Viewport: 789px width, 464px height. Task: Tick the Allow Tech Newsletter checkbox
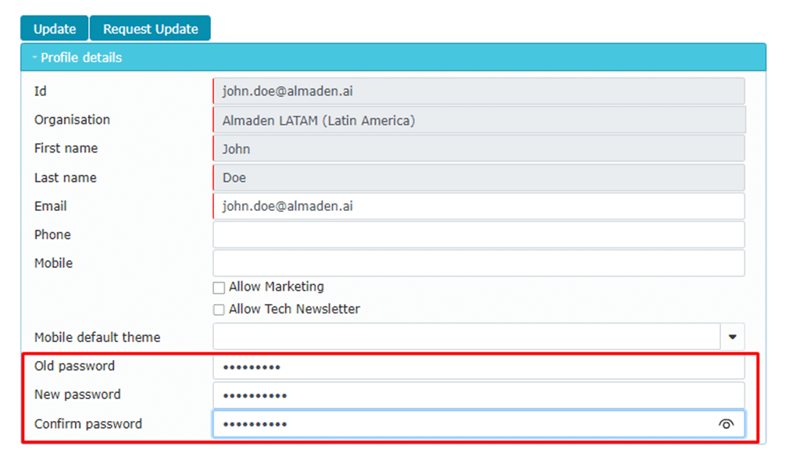[x=219, y=310]
